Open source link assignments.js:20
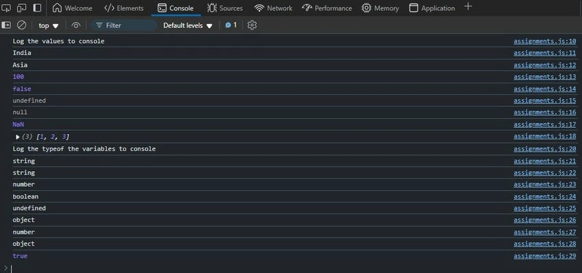The width and height of the screenshot is (582, 273). click(x=544, y=149)
